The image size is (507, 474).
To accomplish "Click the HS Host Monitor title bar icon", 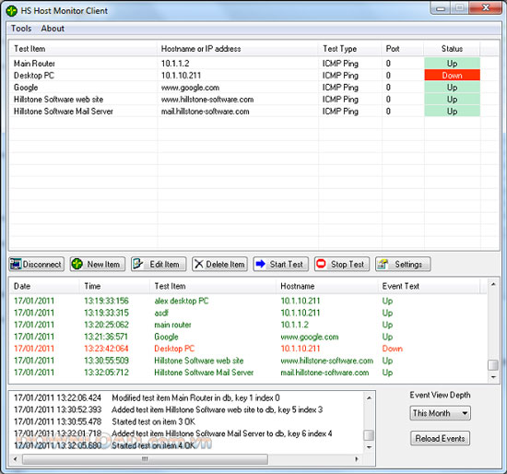I will 12,11.
